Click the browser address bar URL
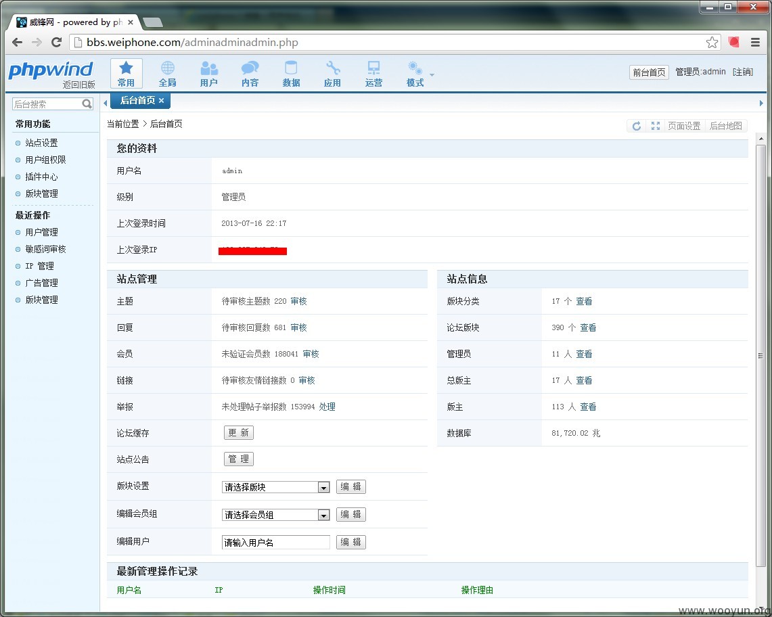 pos(192,43)
